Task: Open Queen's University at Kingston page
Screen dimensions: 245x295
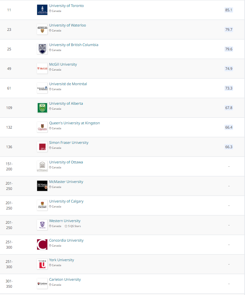Action: [x=74, y=123]
